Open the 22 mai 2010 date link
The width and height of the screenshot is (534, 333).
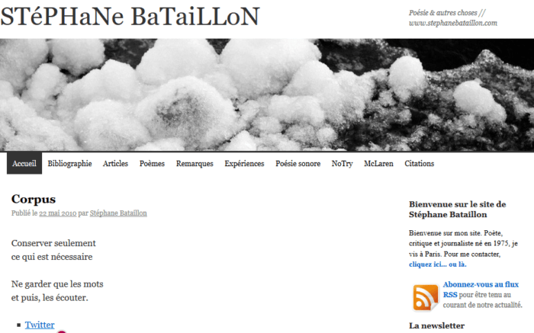tap(58, 213)
